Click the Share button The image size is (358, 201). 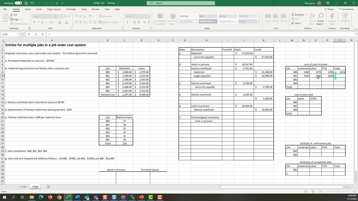pos(329,9)
